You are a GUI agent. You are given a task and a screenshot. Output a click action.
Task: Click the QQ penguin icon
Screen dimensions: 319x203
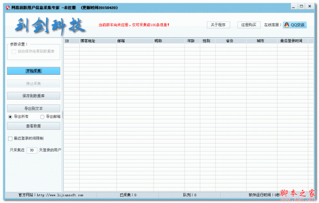tap(287, 25)
